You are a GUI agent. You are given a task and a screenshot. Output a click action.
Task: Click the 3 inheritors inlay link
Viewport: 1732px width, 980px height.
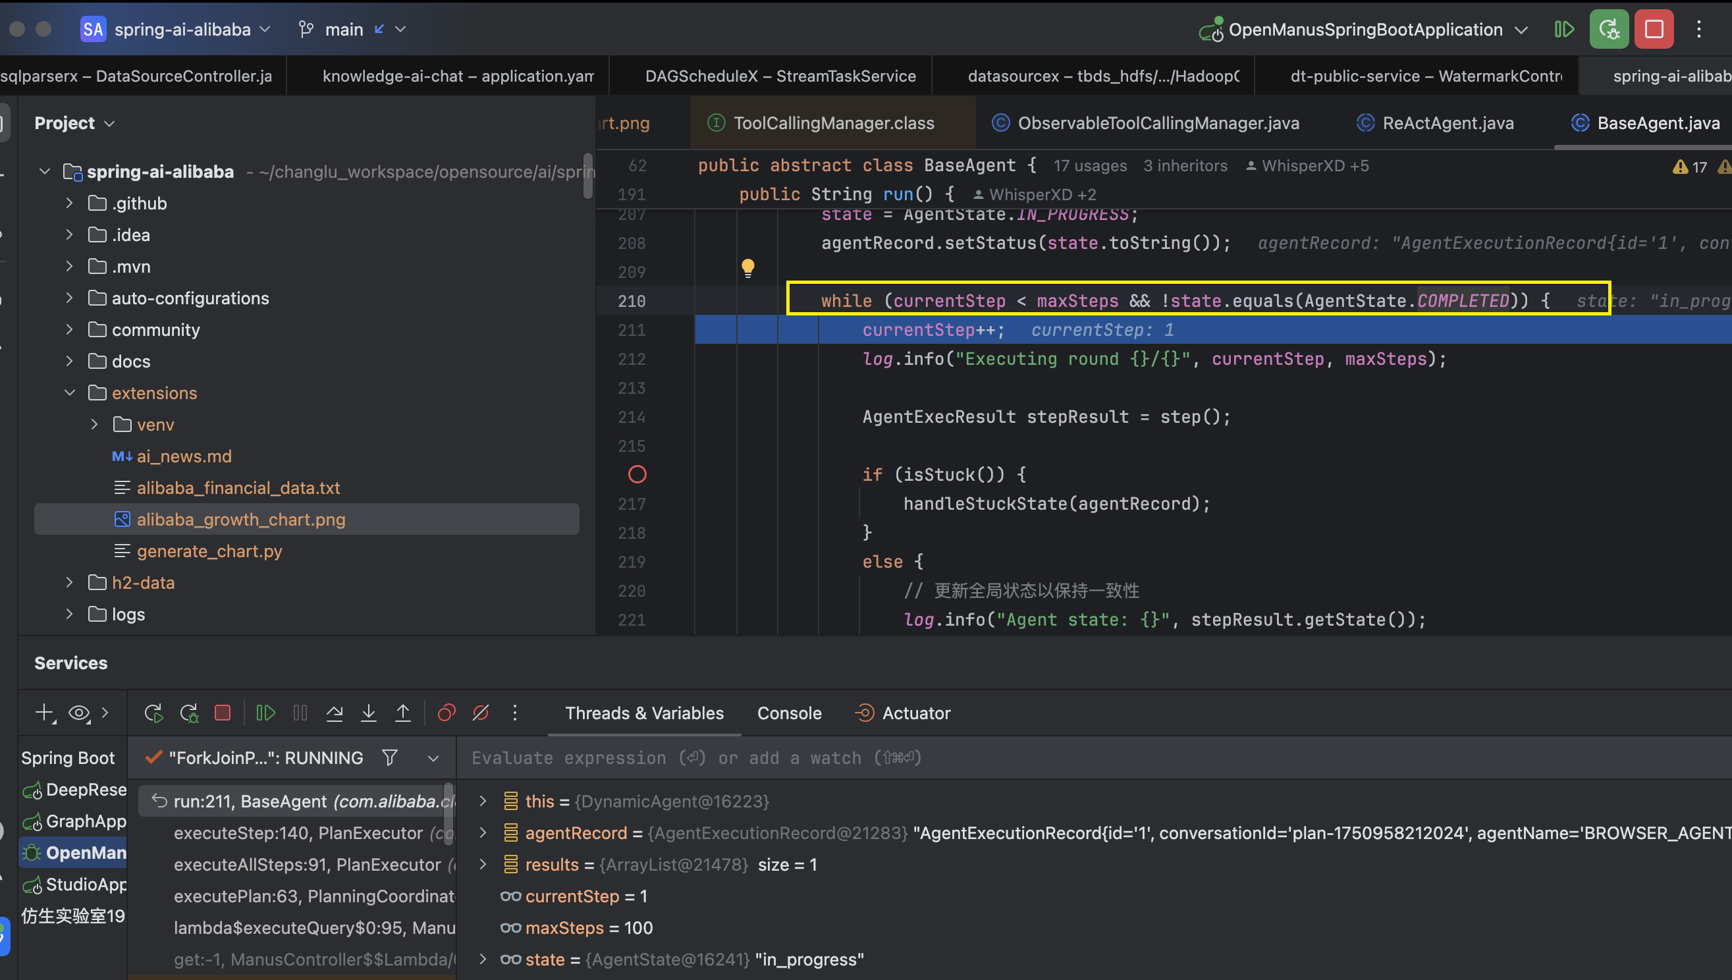coord(1185,166)
